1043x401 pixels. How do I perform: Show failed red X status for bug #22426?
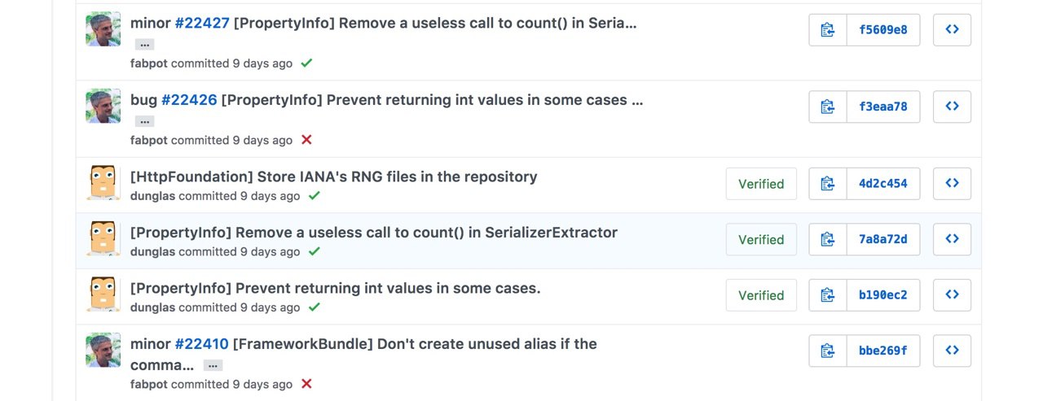click(306, 140)
